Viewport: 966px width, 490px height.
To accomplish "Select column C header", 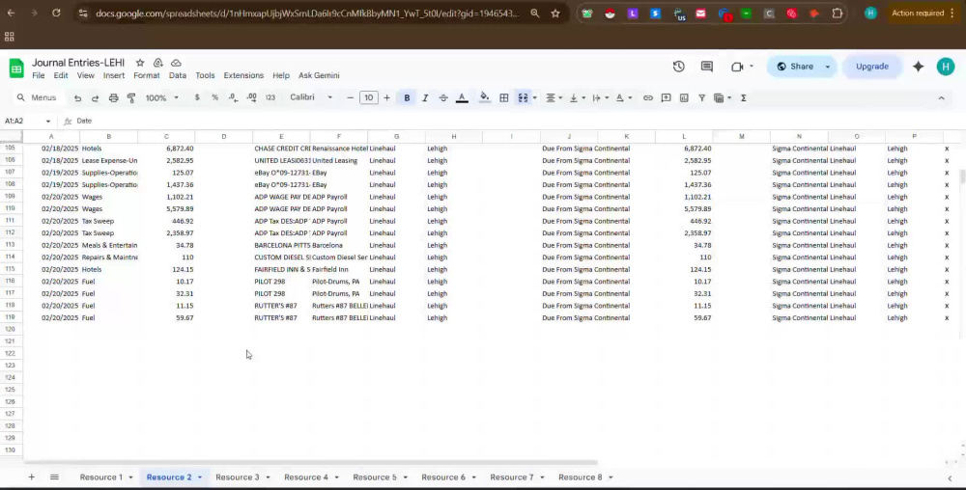I will 166,137.
